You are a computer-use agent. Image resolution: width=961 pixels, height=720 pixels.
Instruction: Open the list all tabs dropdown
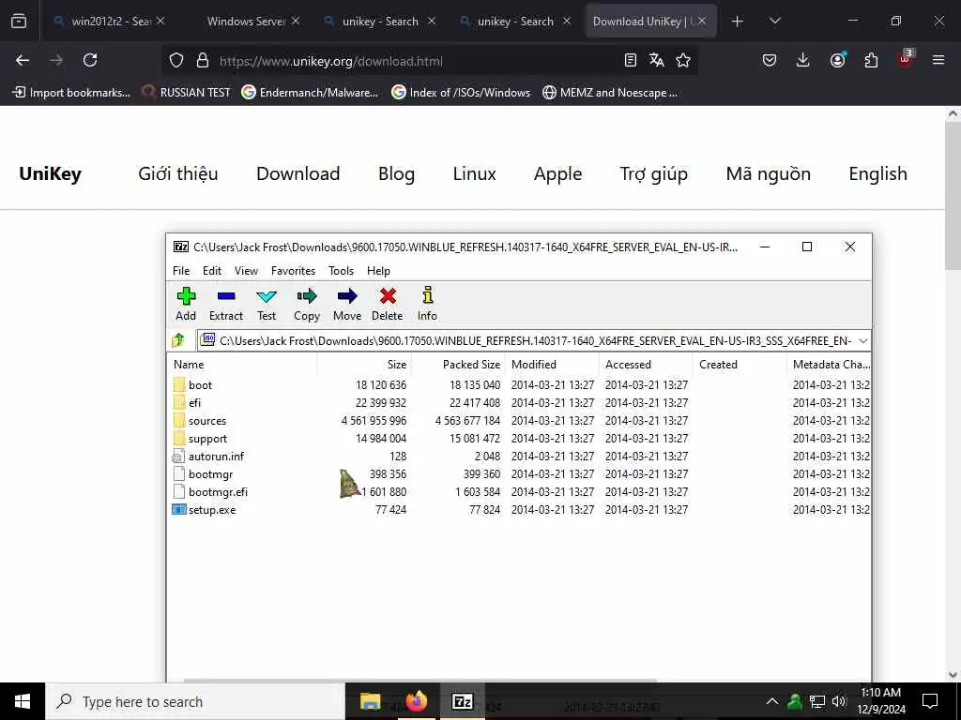[x=774, y=22]
